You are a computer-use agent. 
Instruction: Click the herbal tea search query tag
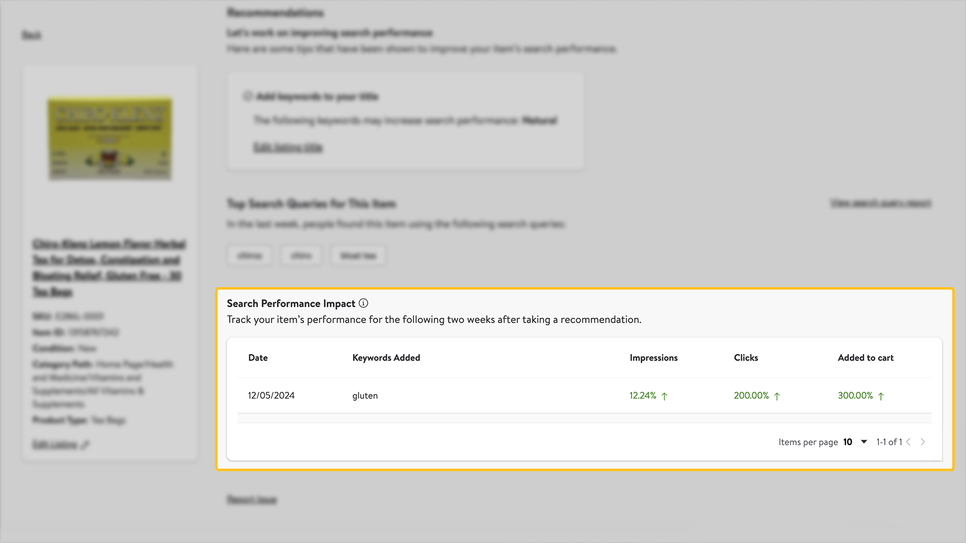pyautogui.click(x=358, y=255)
